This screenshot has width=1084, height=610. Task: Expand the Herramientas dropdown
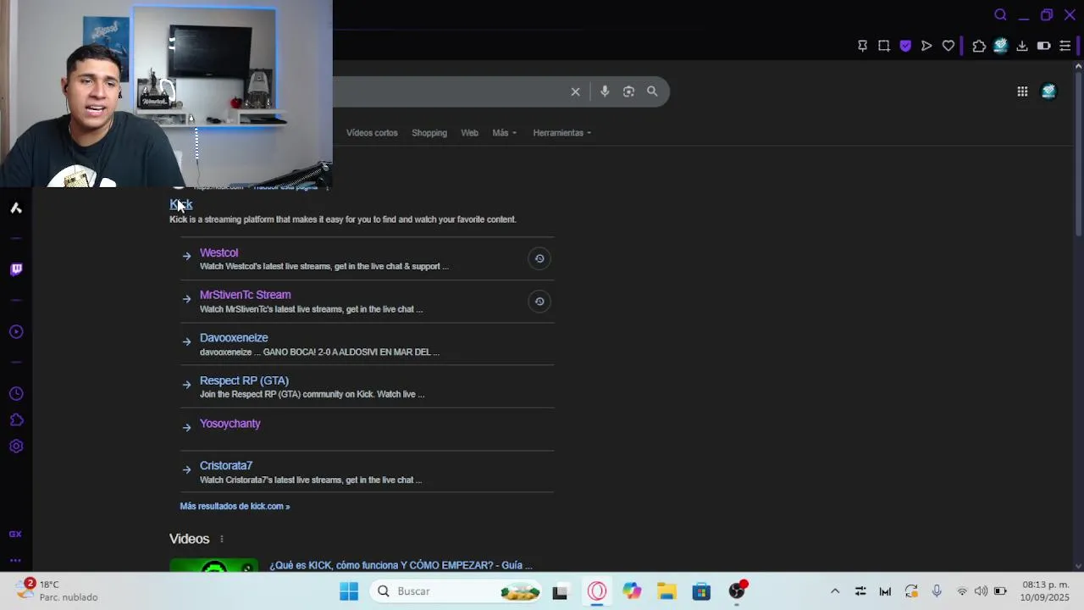click(562, 133)
